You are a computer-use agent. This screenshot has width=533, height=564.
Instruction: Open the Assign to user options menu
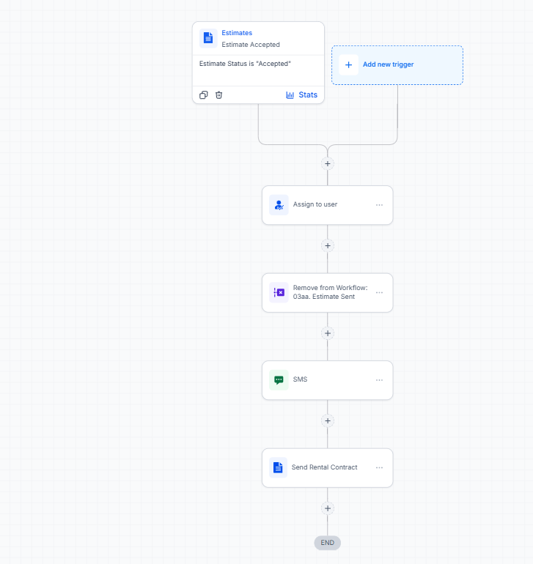(379, 205)
